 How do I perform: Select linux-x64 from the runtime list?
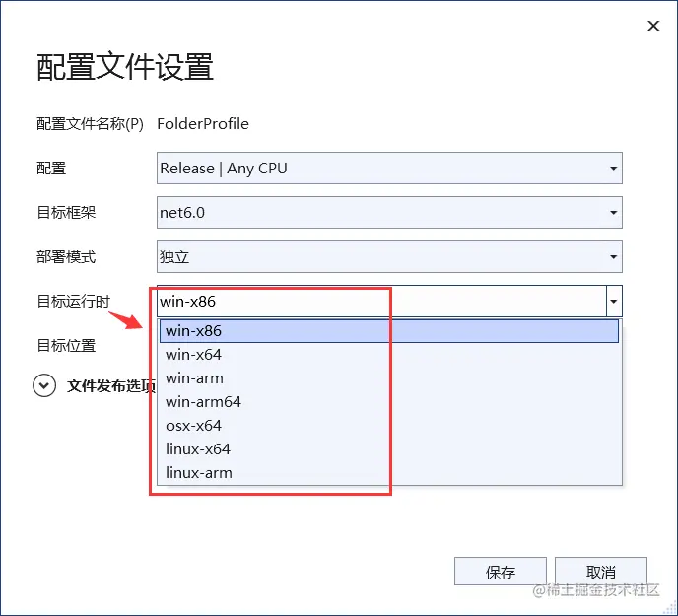[198, 449]
